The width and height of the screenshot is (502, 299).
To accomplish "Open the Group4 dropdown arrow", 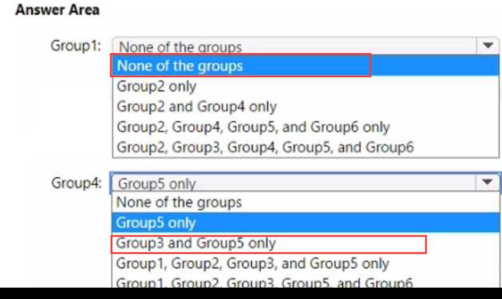I will tap(487, 183).
